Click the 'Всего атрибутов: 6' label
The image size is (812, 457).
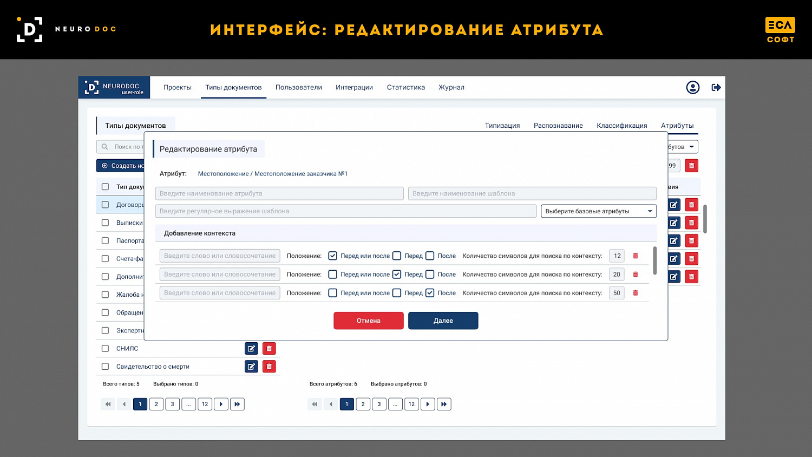click(x=333, y=384)
